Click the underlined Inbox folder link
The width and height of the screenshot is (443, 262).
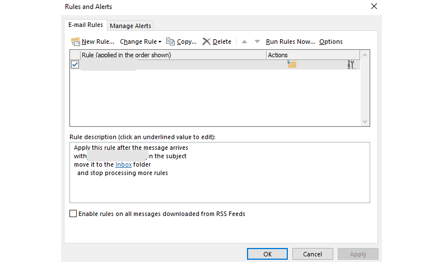tap(123, 164)
